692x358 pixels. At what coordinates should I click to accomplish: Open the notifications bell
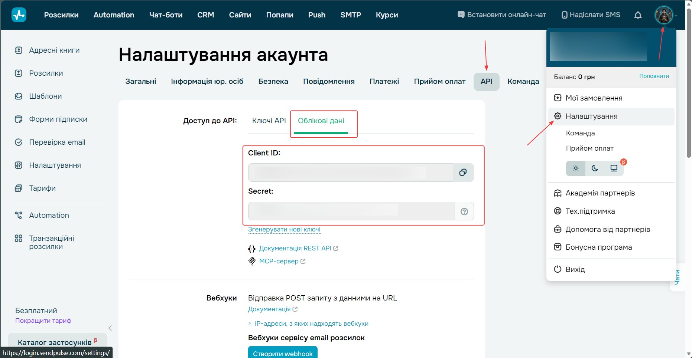(638, 15)
